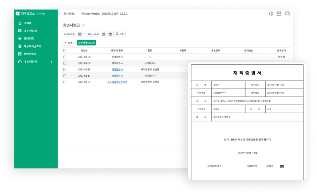
Task: Click the 미진행 status cell
Action: 282,57
